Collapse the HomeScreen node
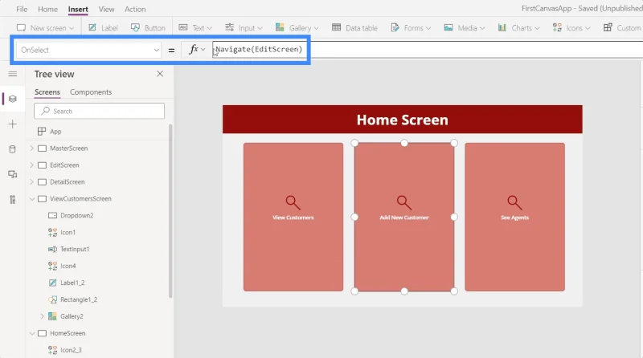Image resolution: width=643 pixels, height=358 pixels. (32, 333)
